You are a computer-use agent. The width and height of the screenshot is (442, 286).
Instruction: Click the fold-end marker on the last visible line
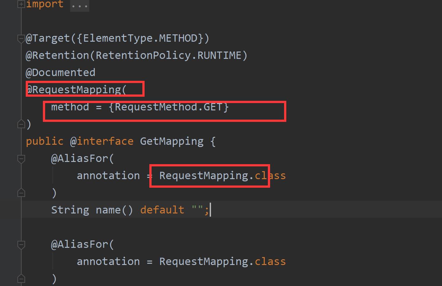pos(21,279)
